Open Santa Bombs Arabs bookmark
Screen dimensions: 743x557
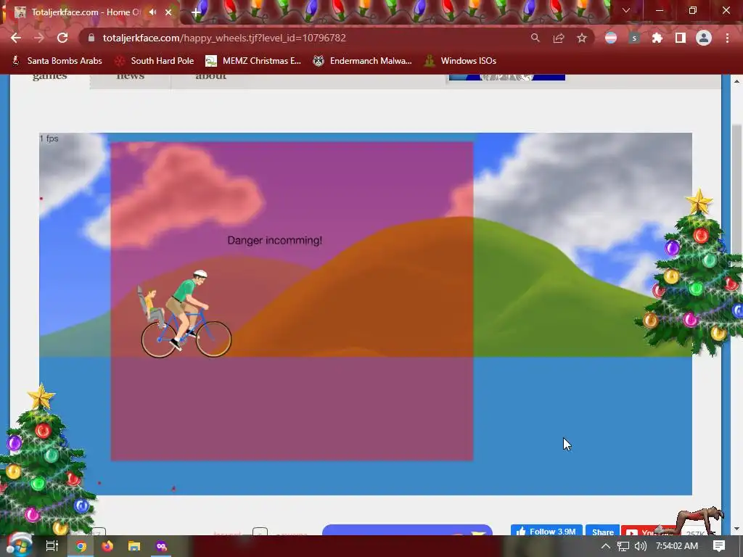point(57,61)
